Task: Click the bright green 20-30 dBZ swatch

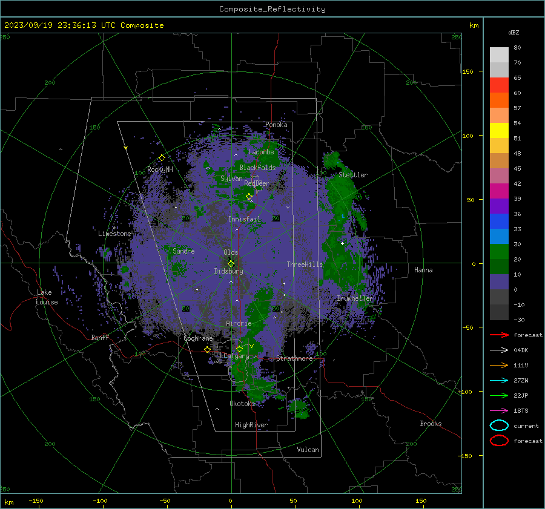Action: click(x=499, y=252)
